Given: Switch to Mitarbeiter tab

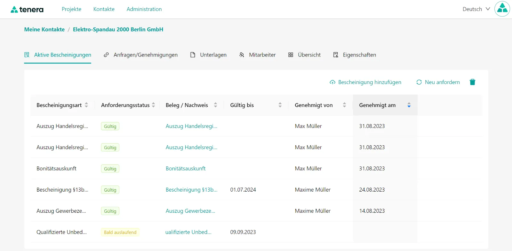Looking at the screenshot, I should (x=257, y=55).
